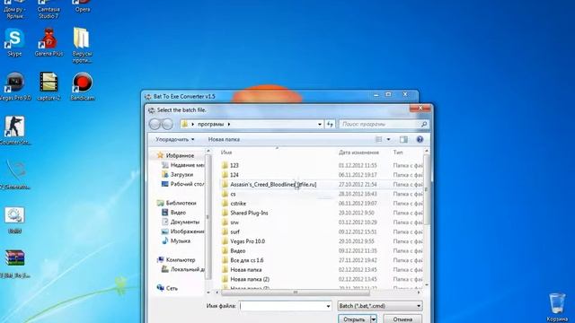575x323 pixels.
Task: Select Локальный диск under Компьютер
Action: (182, 269)
